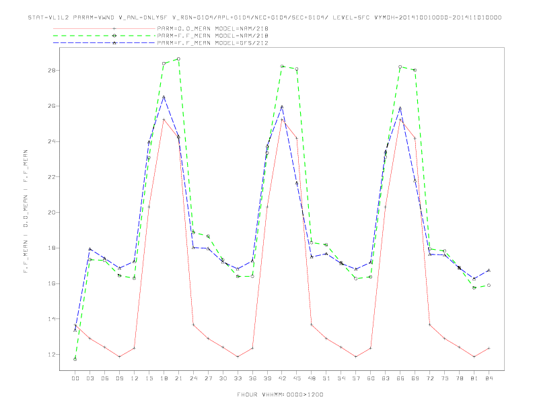Click x-axis forecast hour label 51
The image size is (533, 412).
(x=326, y=378)
